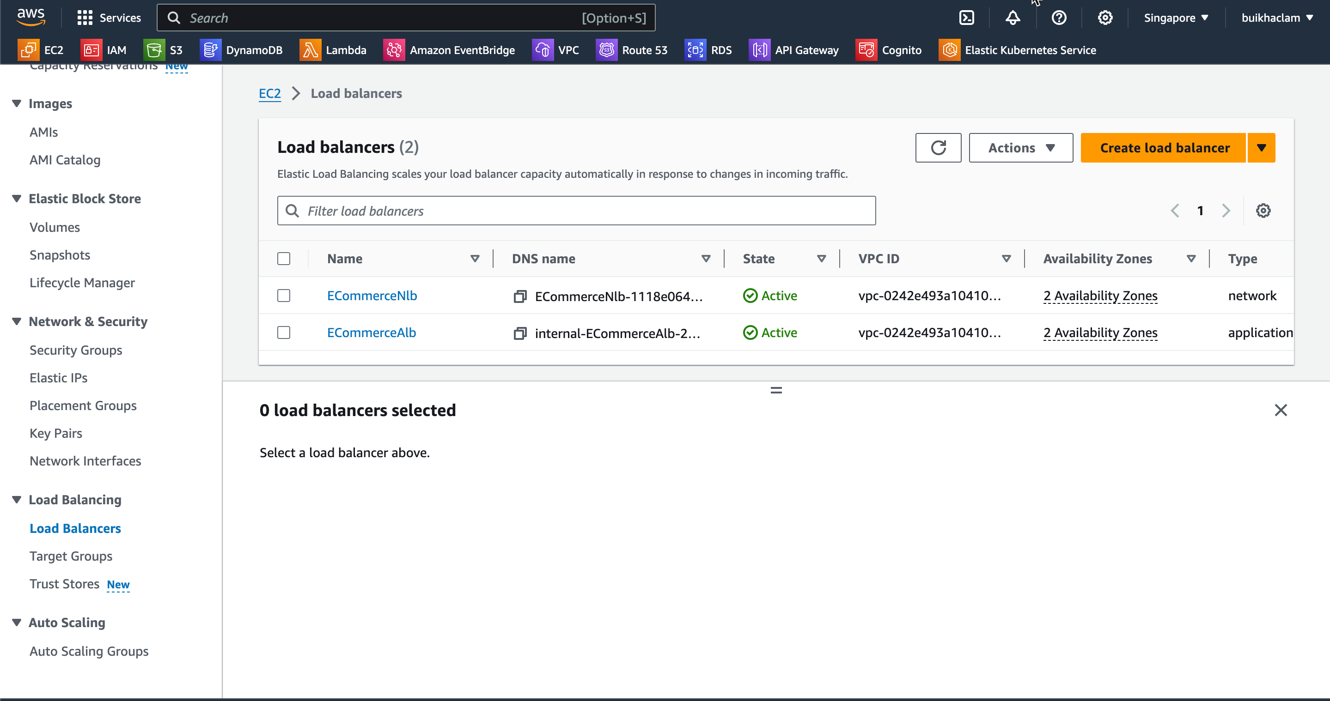Collapse the Elastic Block Store section

17,199
